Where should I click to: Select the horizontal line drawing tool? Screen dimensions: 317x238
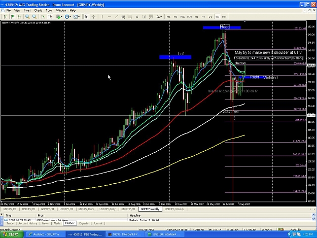(110, 17)
